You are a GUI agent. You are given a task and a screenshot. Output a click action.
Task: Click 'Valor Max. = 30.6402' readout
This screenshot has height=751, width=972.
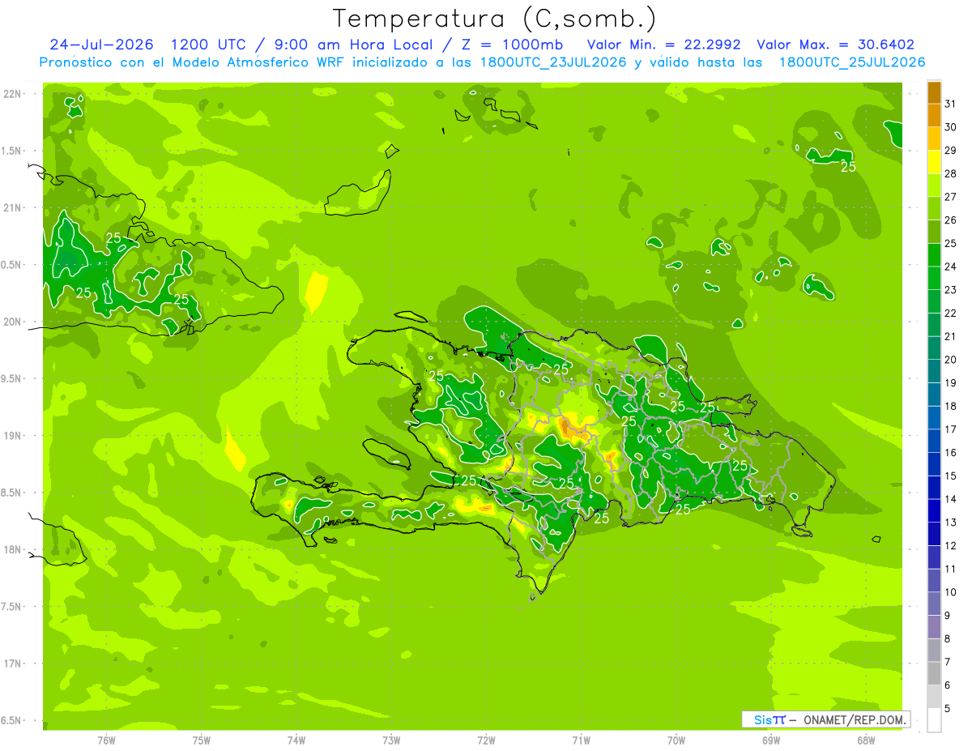(x=835, y=45)
